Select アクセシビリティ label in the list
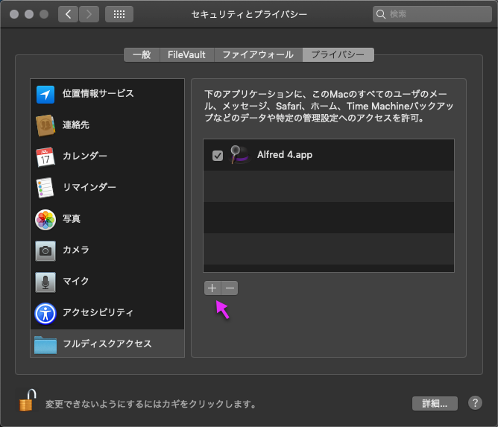The image size is (498, 427). point(98,312)
